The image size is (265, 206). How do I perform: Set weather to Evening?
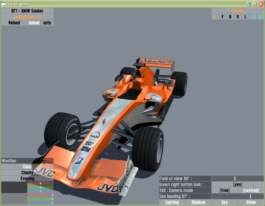[27, 178]
